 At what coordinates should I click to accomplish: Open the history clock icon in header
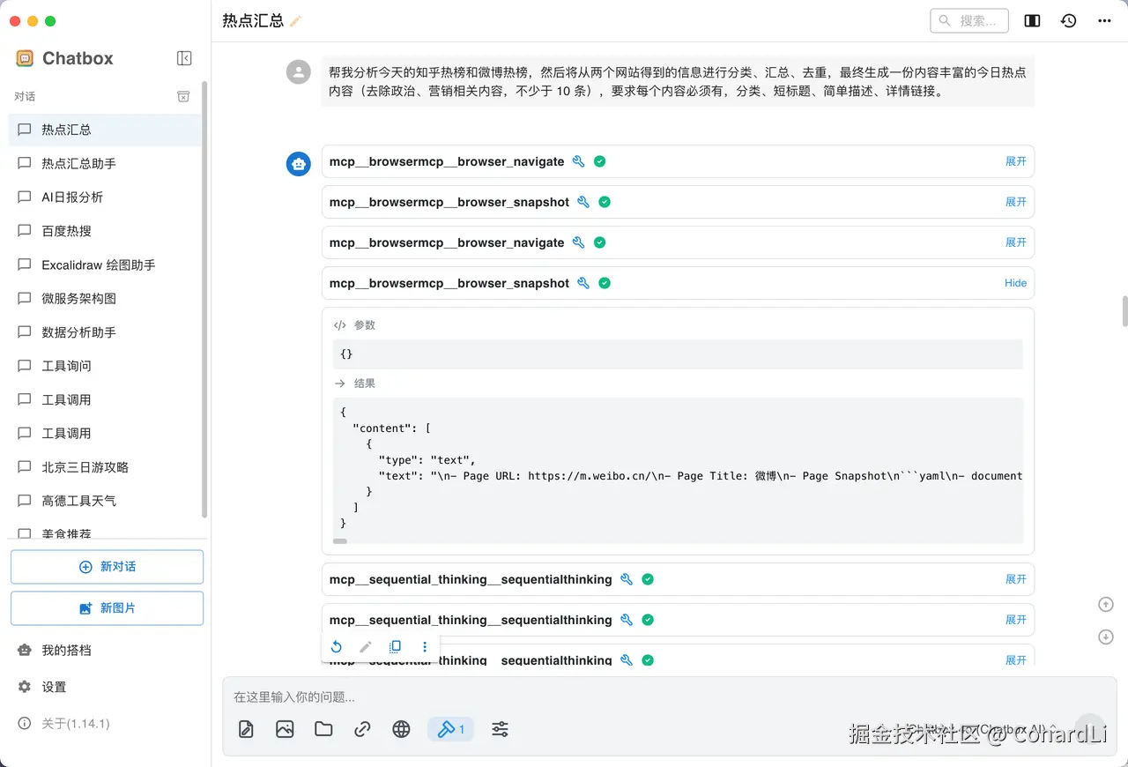click(1068, 20)
